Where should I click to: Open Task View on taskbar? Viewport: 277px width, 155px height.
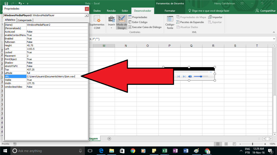pos(90,151)
